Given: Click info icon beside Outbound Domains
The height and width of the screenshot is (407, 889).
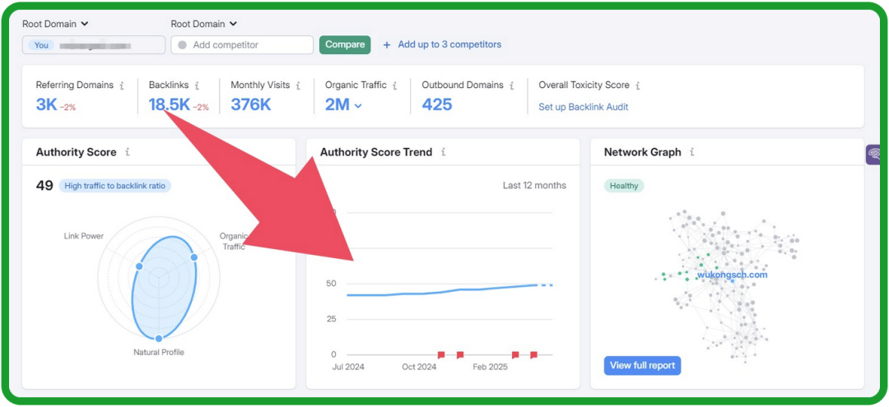Looking at the screenshot, I should tap(512, 86).
